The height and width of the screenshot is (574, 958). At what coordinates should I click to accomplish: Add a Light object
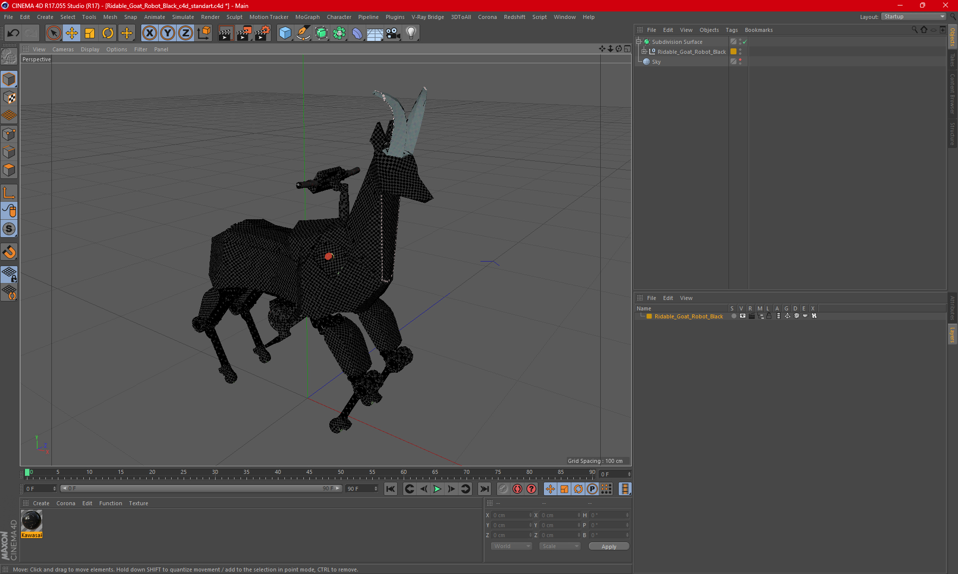[411, 33]
